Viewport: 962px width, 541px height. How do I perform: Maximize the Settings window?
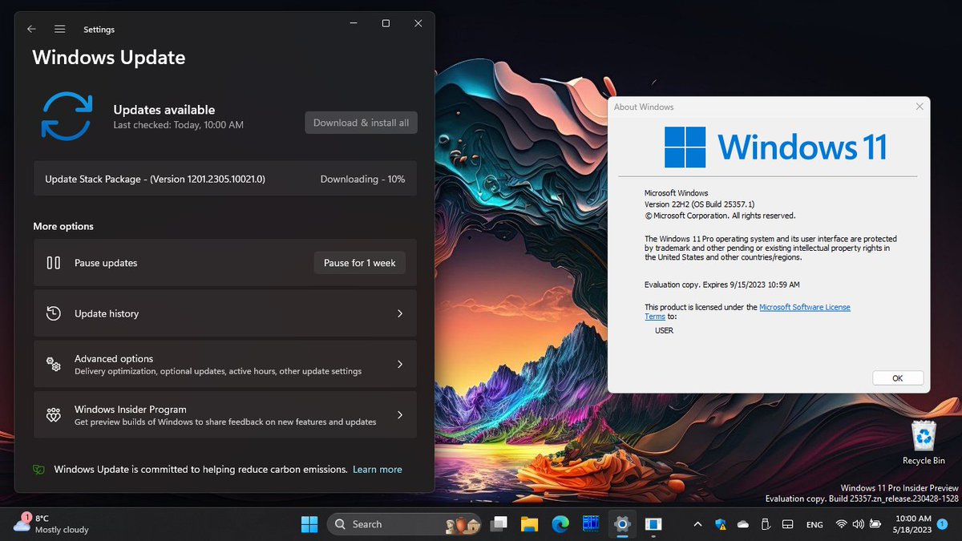click(x=386, y=24)
